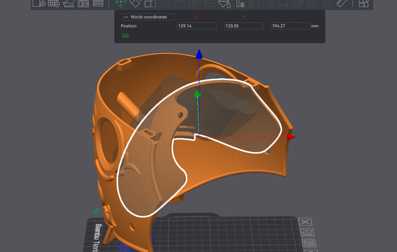This screenshot has height=252, width=397.
Task: Open the Color painting tool
Action: 223,3
